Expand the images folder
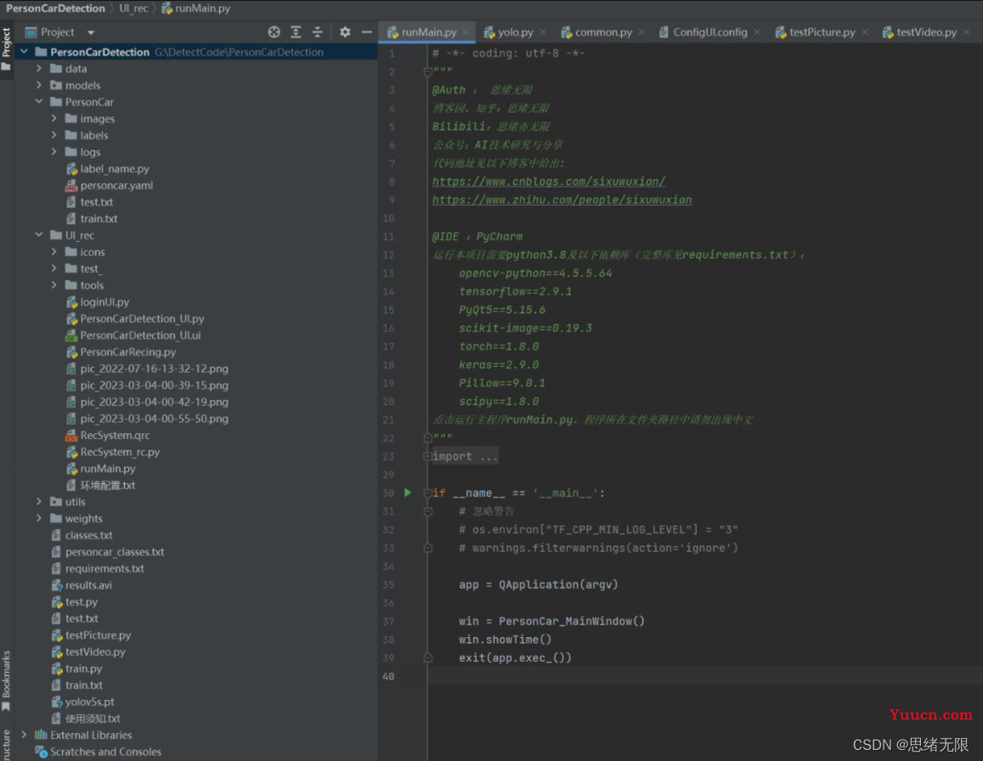 (54, 118)
